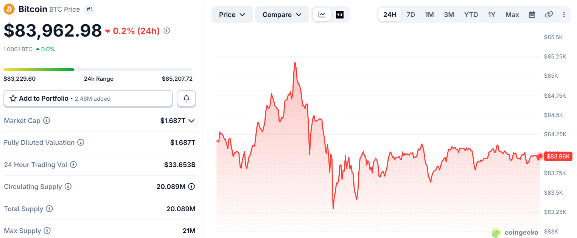This screenshot has height=238, width=577.
Task: Click the star icon in Add to Portfolio
Action: click(13, 98)
